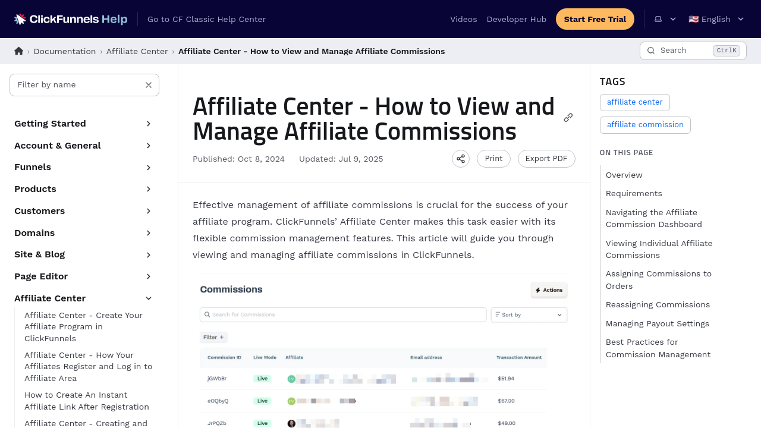Go to home via breadcrumb house icon
The image size is (761, 428).
[19, 51]
